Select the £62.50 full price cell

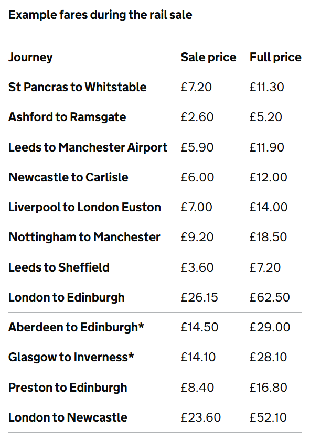point(270,297)
